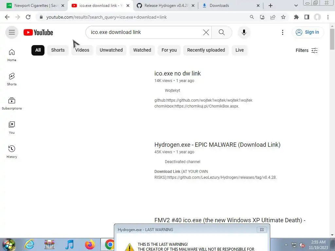335x251 pixels.
Task: Open Subscriptions in the sidebar
Action: point(12,104)
